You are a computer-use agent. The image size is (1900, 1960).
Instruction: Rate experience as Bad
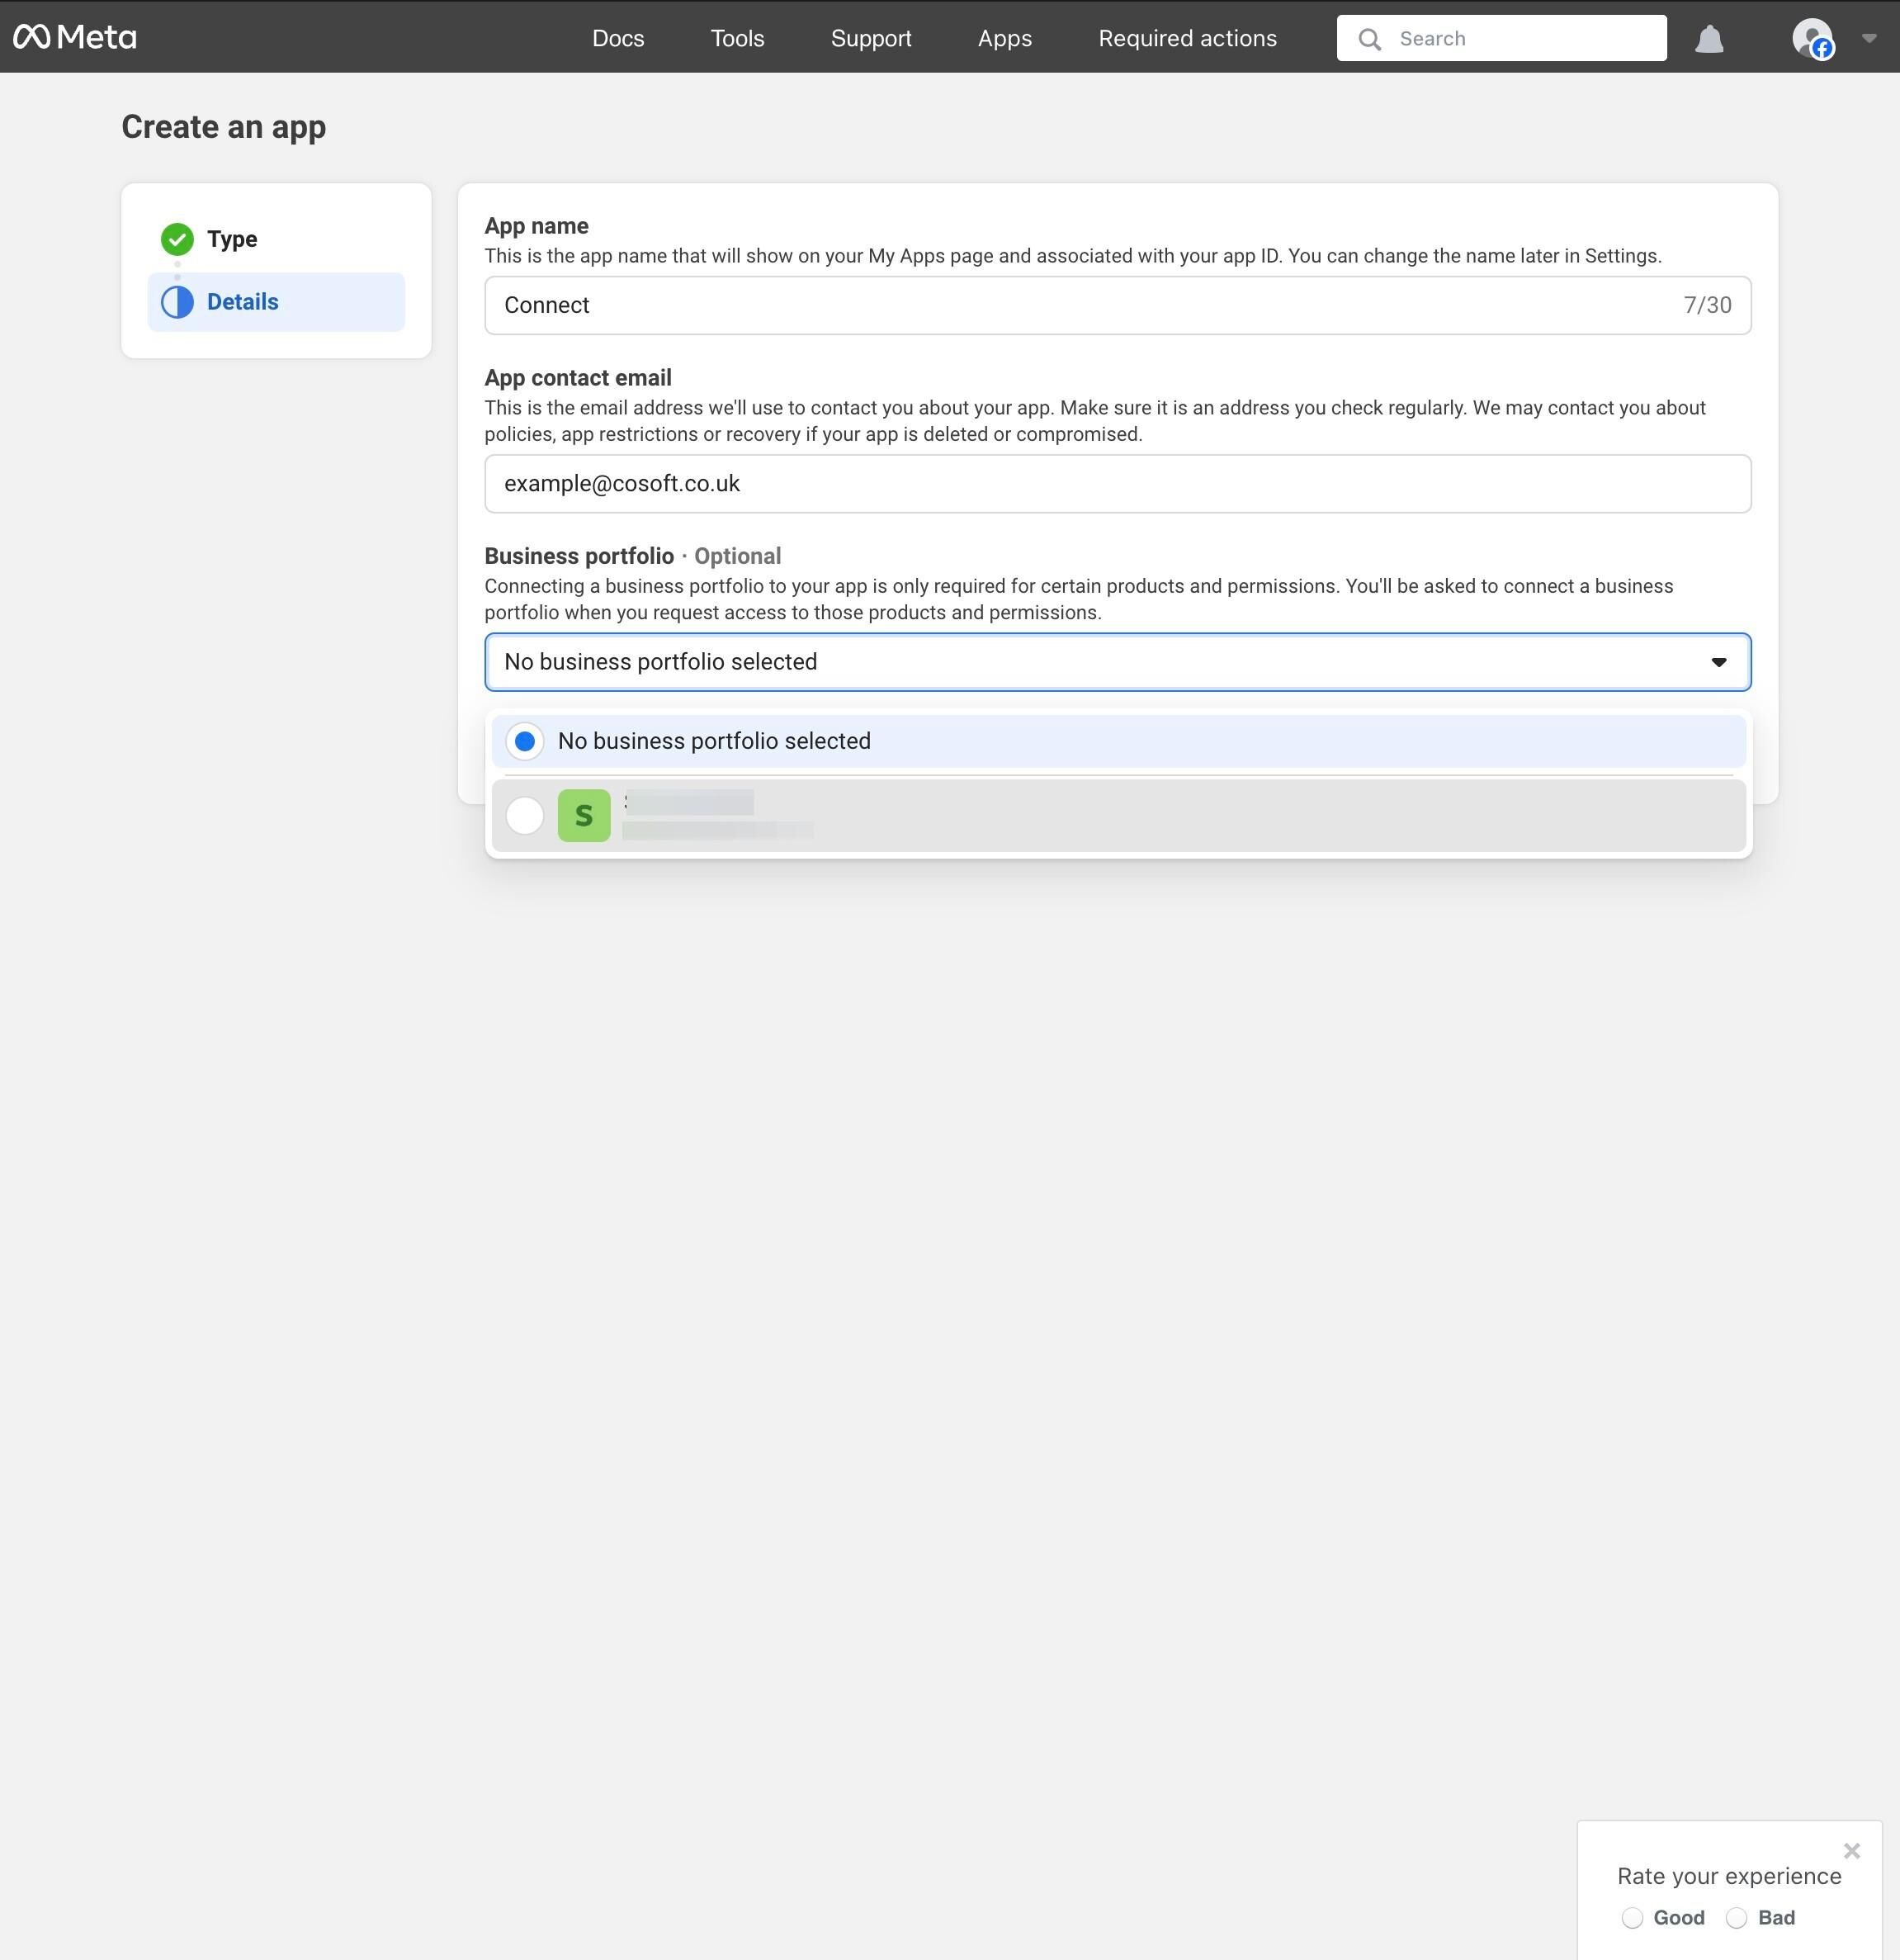click(x=1736, y=1917)
